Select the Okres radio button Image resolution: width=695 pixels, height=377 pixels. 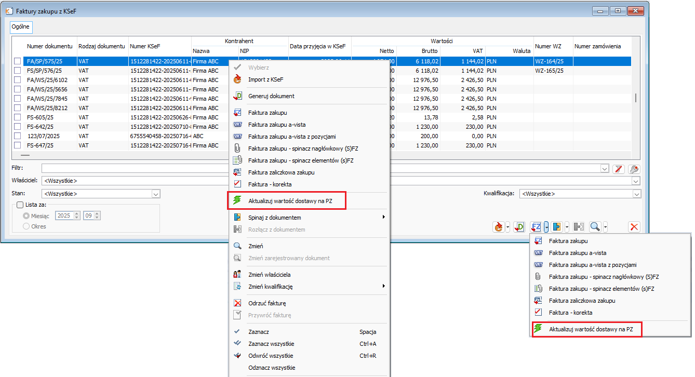(x=25, y=226)
